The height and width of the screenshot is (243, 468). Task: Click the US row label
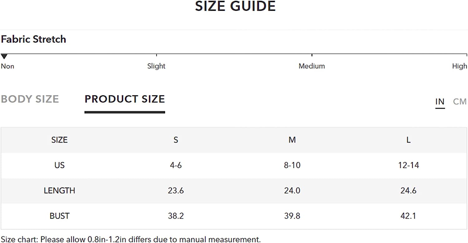click(59, 165)
